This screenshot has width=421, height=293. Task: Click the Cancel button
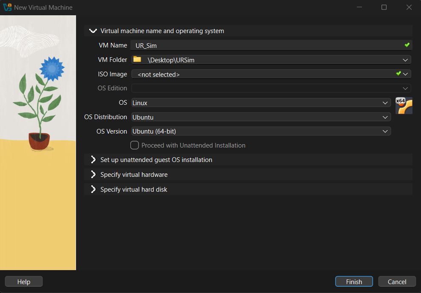point(397,282)
